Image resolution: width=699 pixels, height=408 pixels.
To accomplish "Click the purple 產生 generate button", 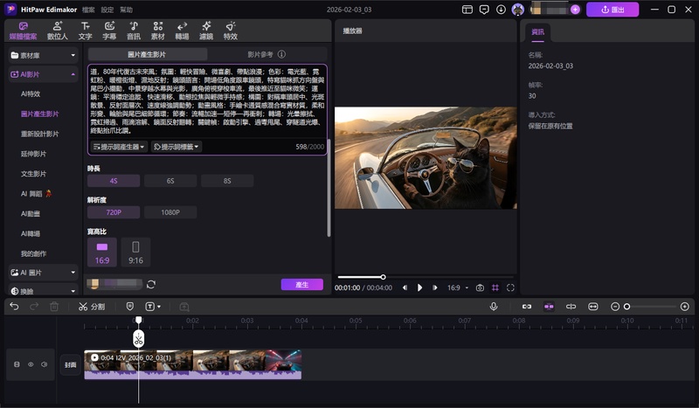I will [x=301, y=285].
